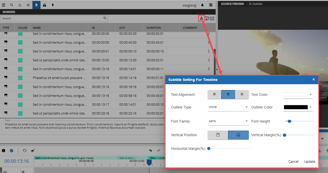The height and width of the screenshot is (173, 328).
Task: Set Vertical Position to top in subtitle dialog
Action: point(218,135)
